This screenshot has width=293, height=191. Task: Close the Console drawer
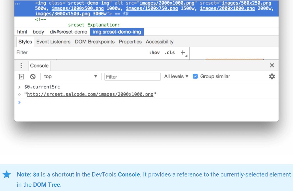pyautogui.click(x=272, y=65)
